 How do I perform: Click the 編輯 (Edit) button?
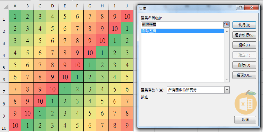click(x=245, y=45)
